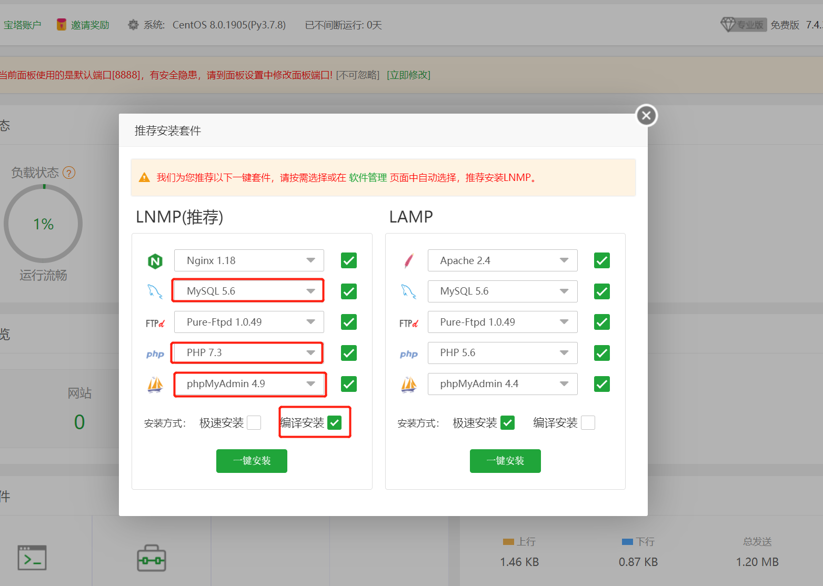
Task: Uncheck the LAMP MySQL 5.6 checkbox
Action: pos(602,291)
